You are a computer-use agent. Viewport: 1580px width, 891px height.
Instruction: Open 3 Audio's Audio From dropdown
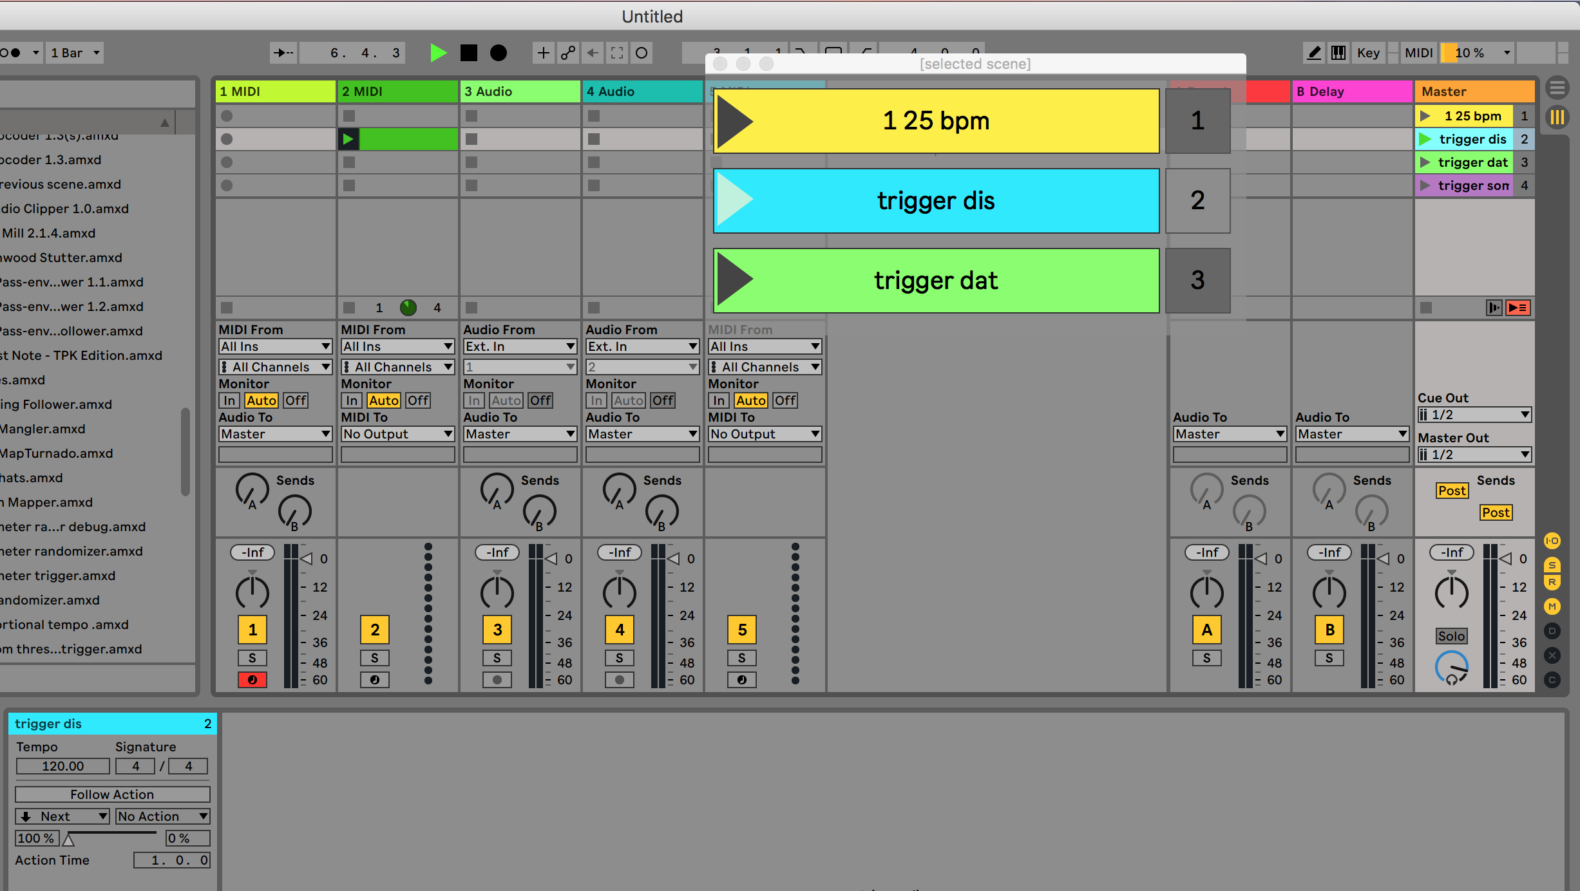(519, 346)
